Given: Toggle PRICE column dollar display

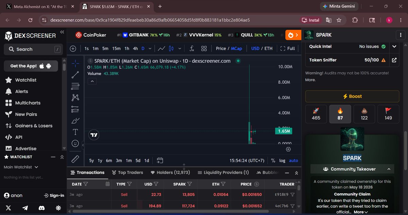Looking at the screenshot, I should [256, 184].
